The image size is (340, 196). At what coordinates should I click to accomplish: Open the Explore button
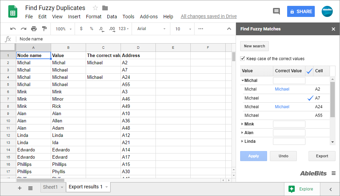point(302,189)
